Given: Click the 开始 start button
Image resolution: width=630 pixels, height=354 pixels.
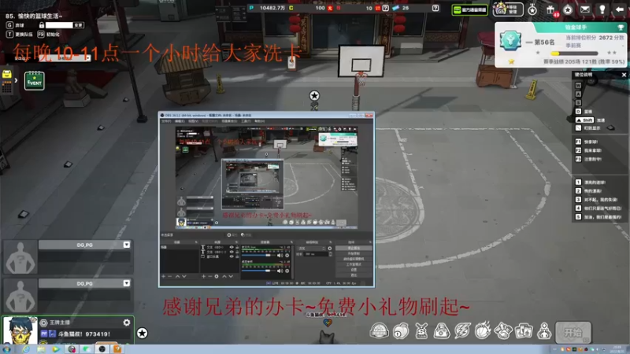Looking at the screenshot, I should [x=573, y=332].
